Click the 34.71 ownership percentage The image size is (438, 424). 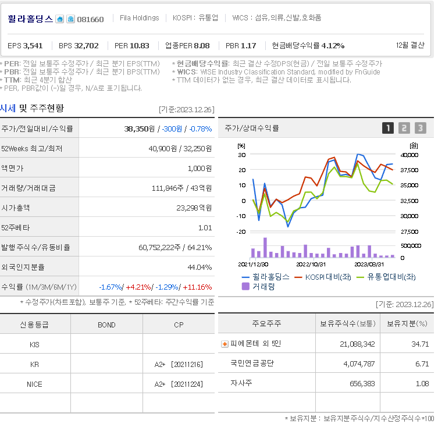coord(420,344)
